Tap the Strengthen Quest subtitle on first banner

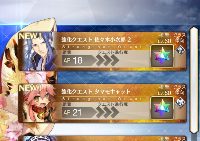pos(102,47)
